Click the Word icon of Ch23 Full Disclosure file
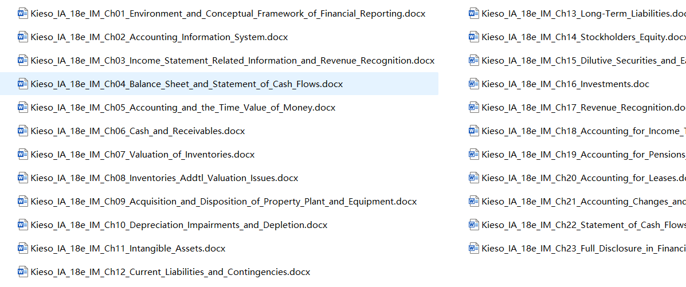The height and width of the screenshot is (287, 686). click(473, 249)
